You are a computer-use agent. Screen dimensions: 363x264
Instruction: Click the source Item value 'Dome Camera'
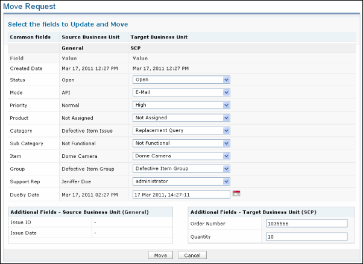[80, 156]
